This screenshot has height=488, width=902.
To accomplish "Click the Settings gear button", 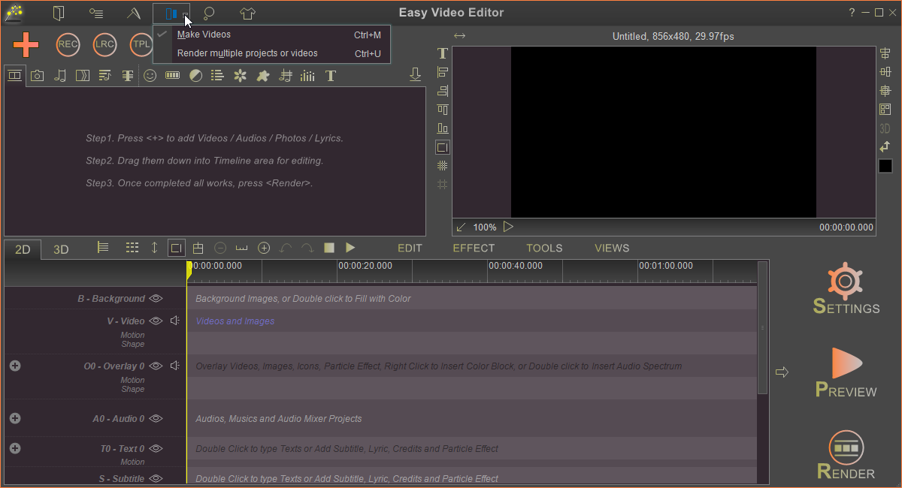I will pos(846,289).
